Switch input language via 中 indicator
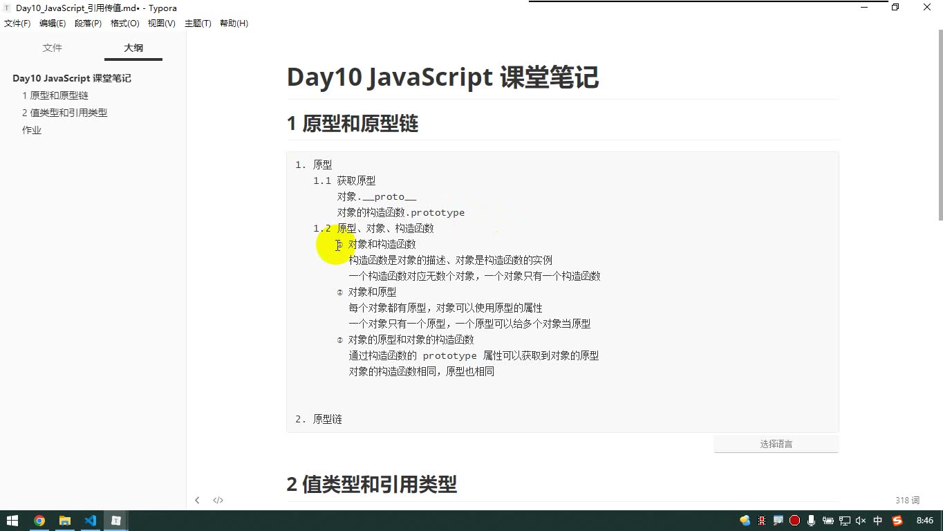The image size is (943, 531). tap(878, 521)
